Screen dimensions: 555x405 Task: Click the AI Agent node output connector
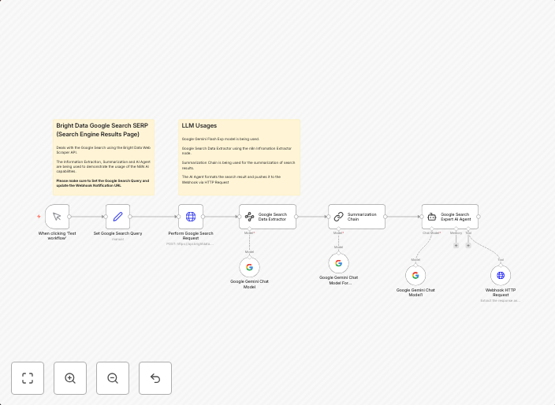(x=479, y=217)
